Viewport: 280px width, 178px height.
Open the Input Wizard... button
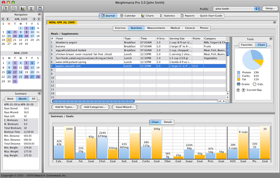pyautogui.click(x=125, y=107)
